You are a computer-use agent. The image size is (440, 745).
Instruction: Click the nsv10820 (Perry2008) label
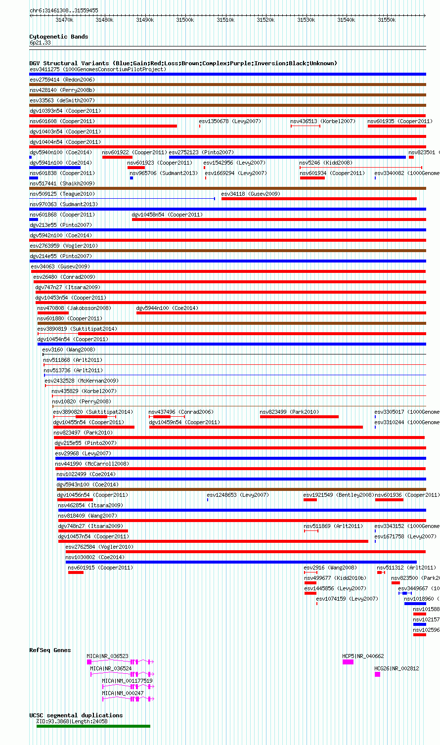pos(82,401)
